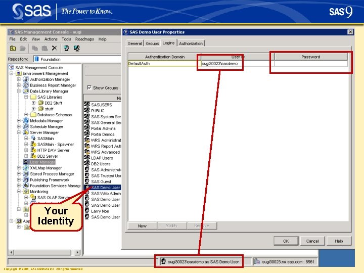Open the Tools menu
The height and width of the screenshot is (273, 364).
tap(66, 39)
